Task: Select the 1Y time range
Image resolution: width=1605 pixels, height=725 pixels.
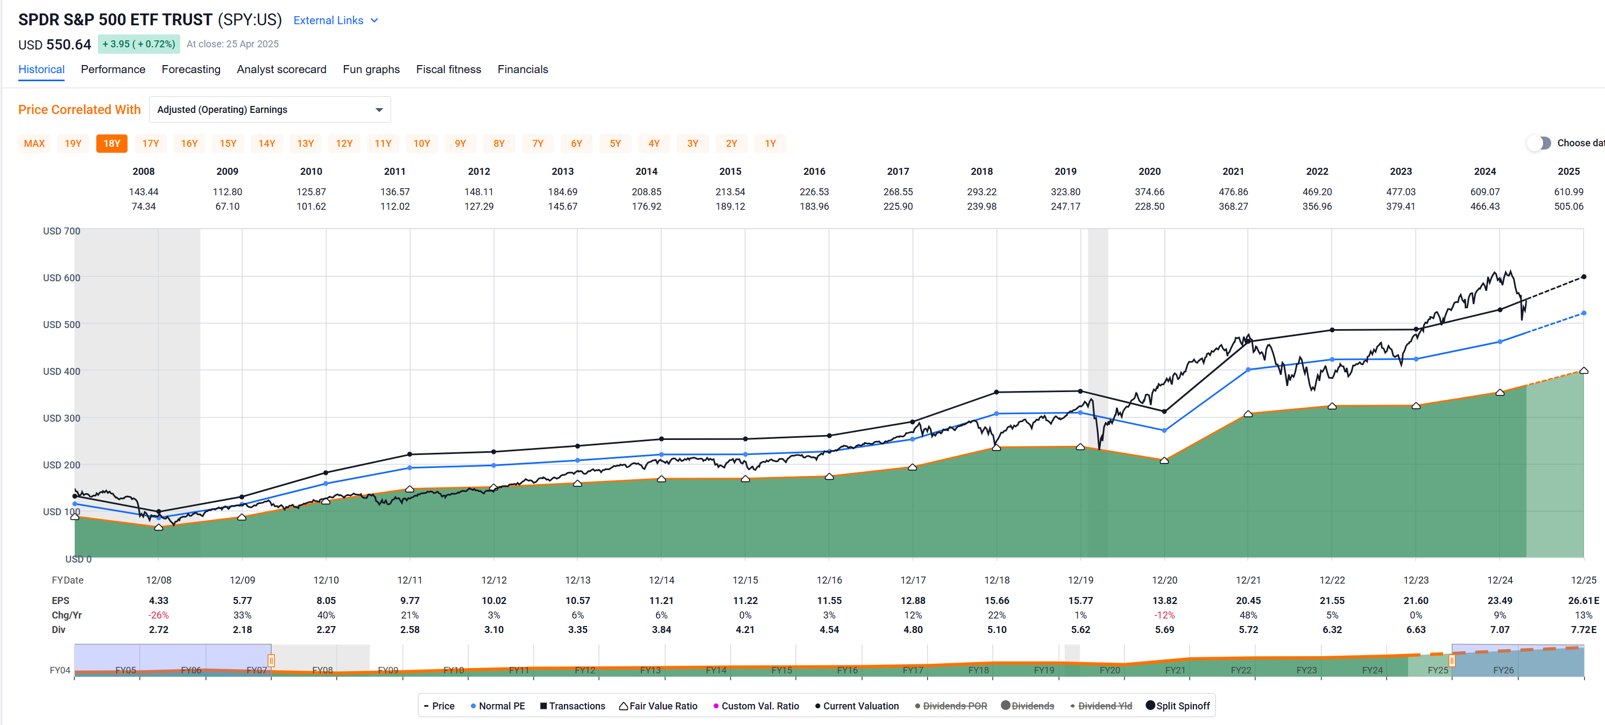Action: (x=770, y=143)
